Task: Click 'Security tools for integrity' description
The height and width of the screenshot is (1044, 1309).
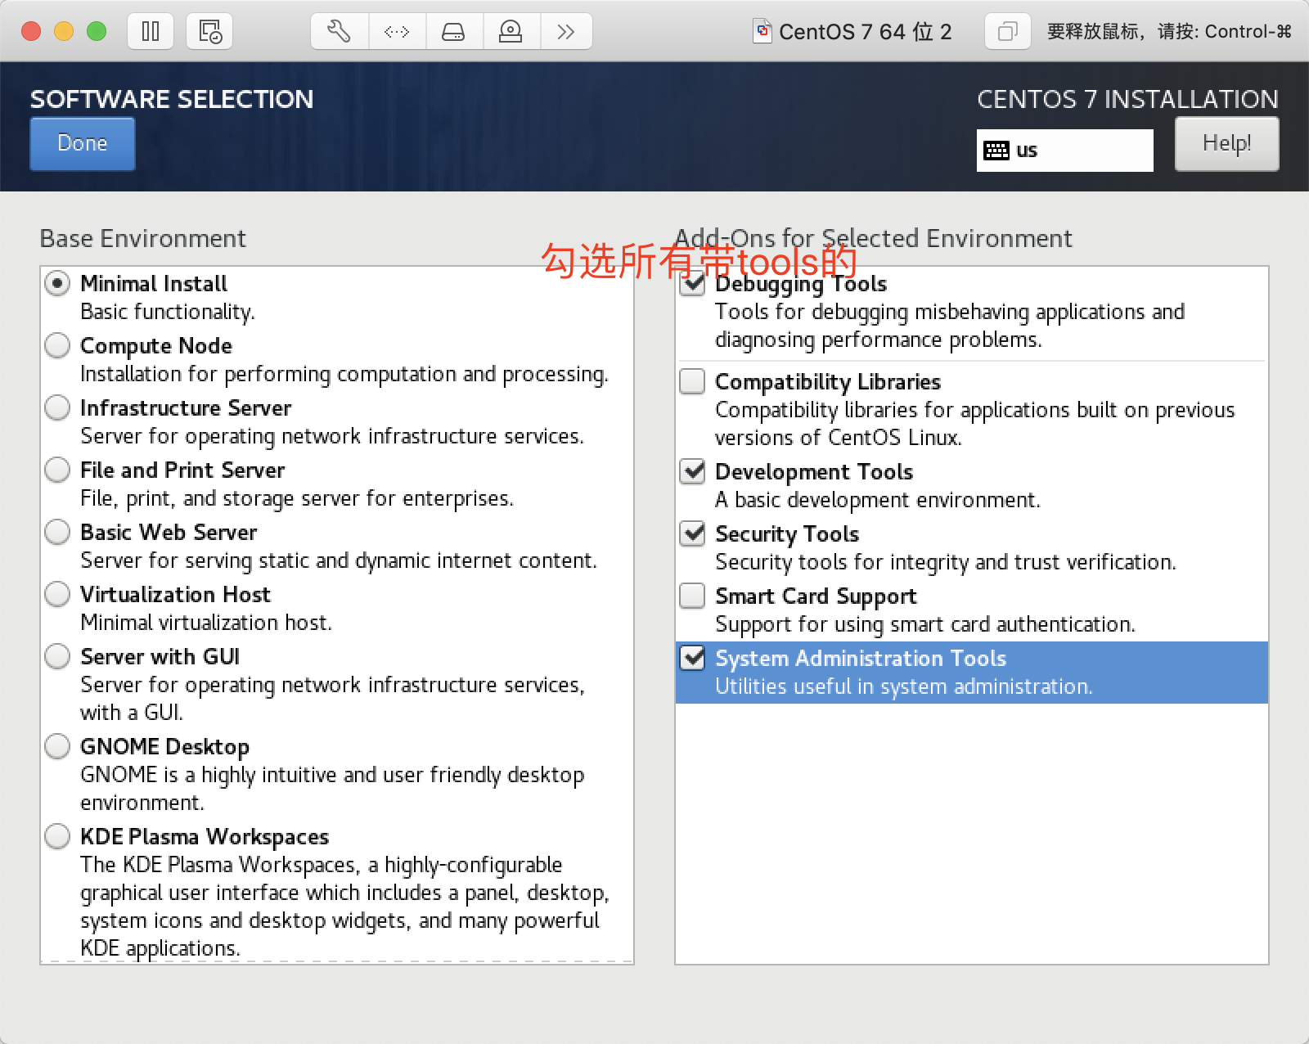Action: point(946,563)
